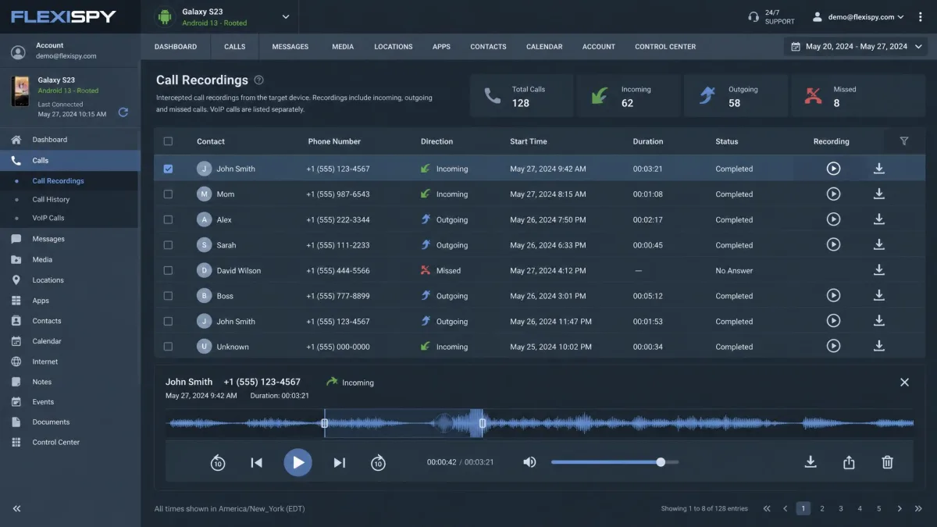
Task: Download the Sarah call recording
Action: click(878, 244)
